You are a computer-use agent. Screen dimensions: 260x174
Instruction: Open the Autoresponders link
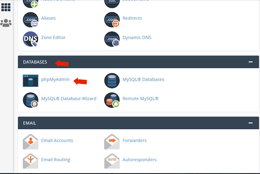click(139, 160)
